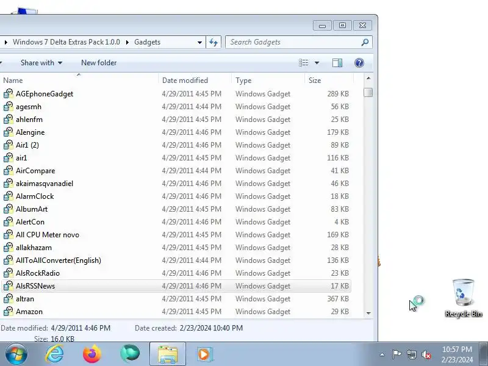
Task: Click the Windows Explorer taskbar button
Action: click(167, 354)
